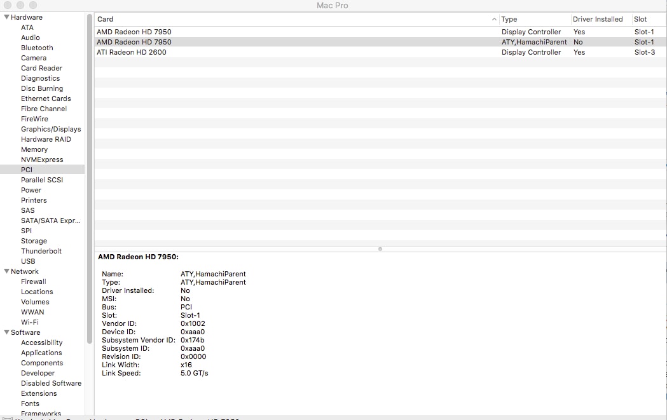667x420 pixels.
Task: Open Disc Burning section
Action: [x=42, y=88]
